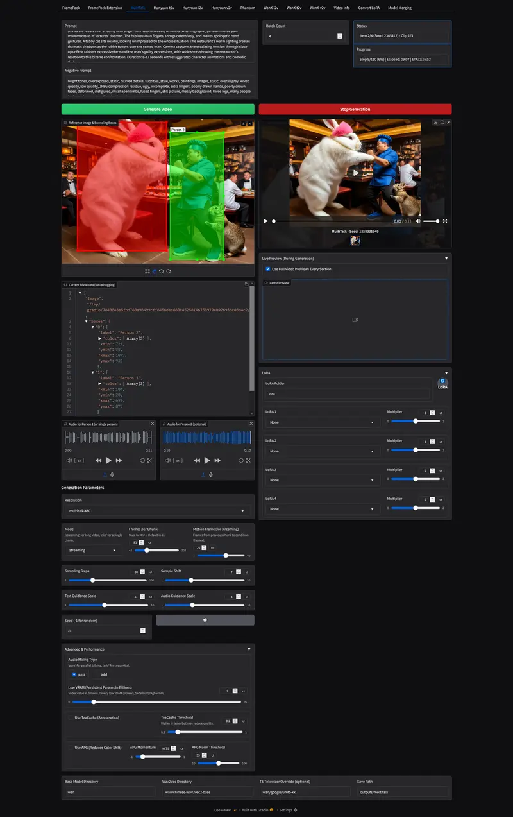Viewport: 513px width, 817px height.
Task: Switch to the FramePack tab
Action: click(x=72, y=8)
